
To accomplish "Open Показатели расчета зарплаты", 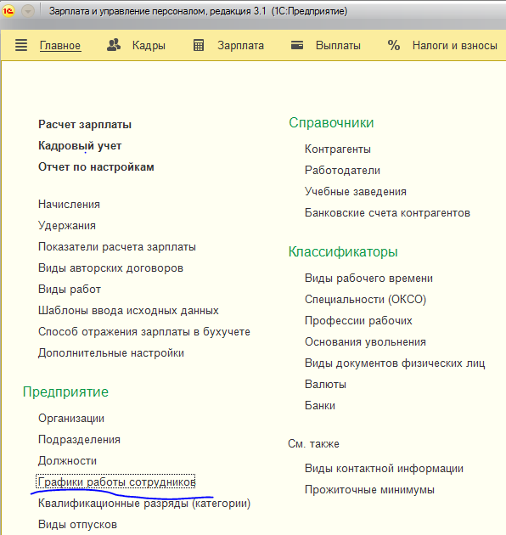I will [117, 246].
